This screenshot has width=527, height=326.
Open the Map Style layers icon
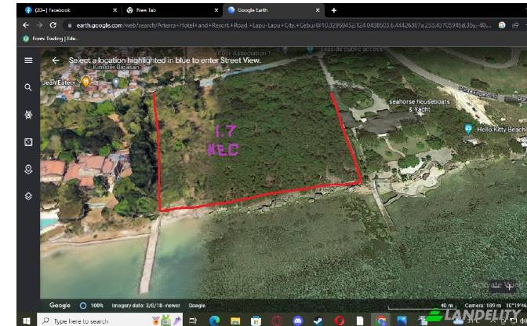[28, 196]
